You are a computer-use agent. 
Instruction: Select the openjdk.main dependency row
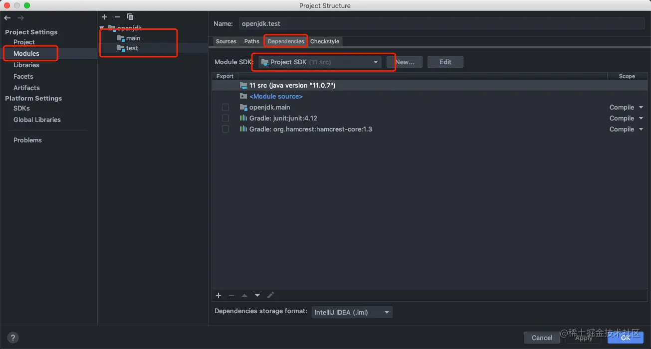click(429, 107)
